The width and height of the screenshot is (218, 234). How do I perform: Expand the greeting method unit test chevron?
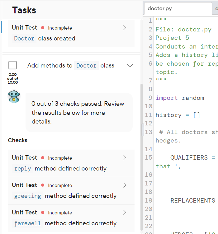coord(125,185)
